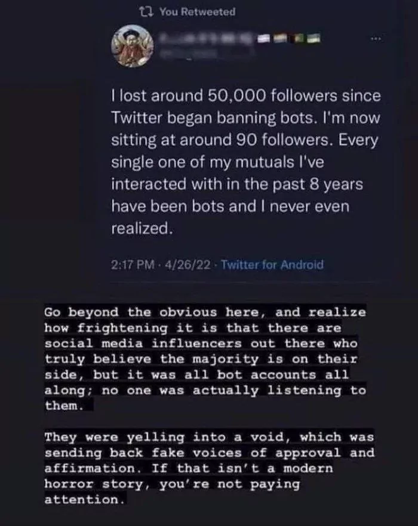Click the caption's final word "attention."
Screen dimensions: 418x526
coord(85,500)
